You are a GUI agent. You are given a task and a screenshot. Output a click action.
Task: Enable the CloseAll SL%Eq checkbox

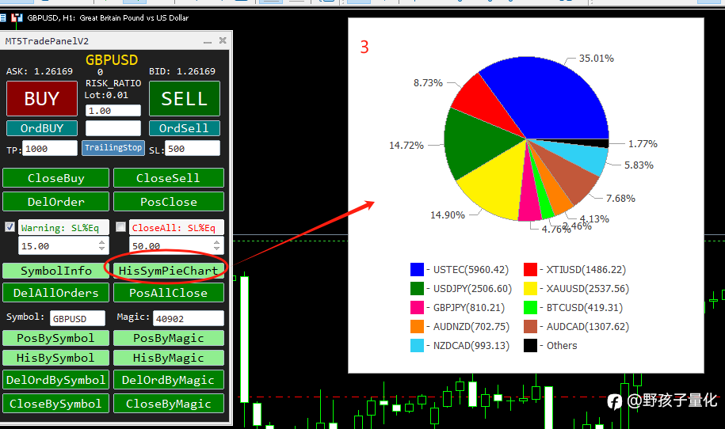click(x=120, y=226)
